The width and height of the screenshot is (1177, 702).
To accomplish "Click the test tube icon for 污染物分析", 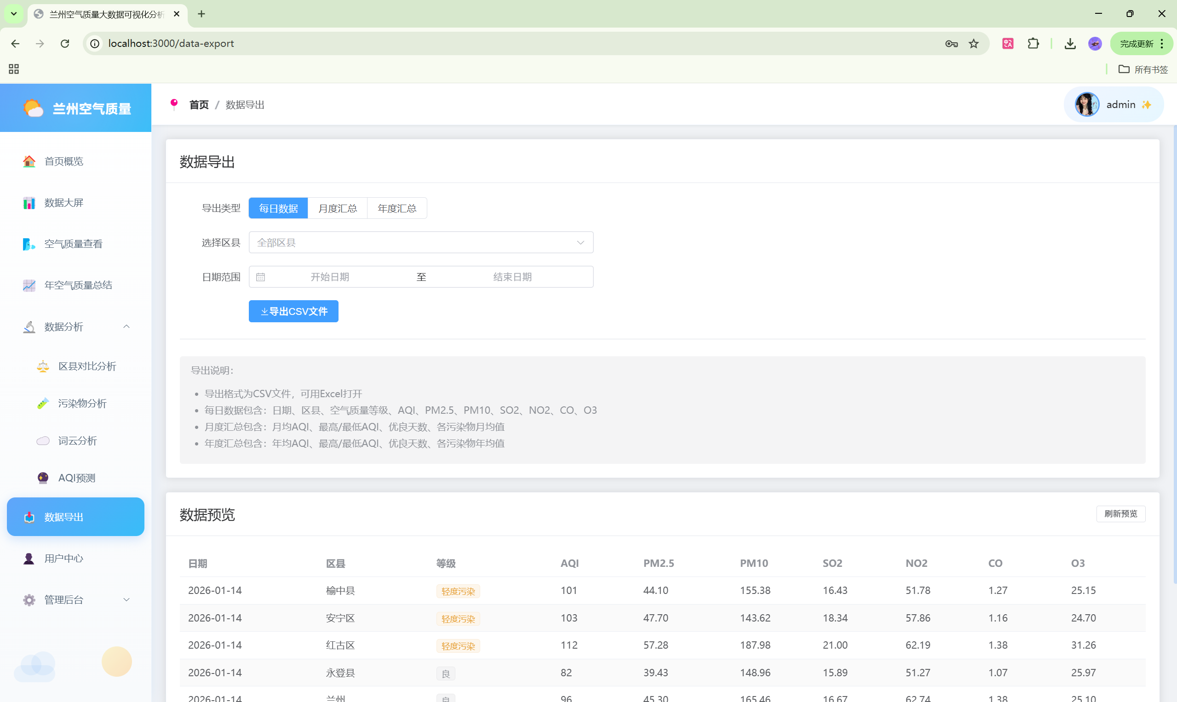I will pyautogui.click(x=43, y=404).
